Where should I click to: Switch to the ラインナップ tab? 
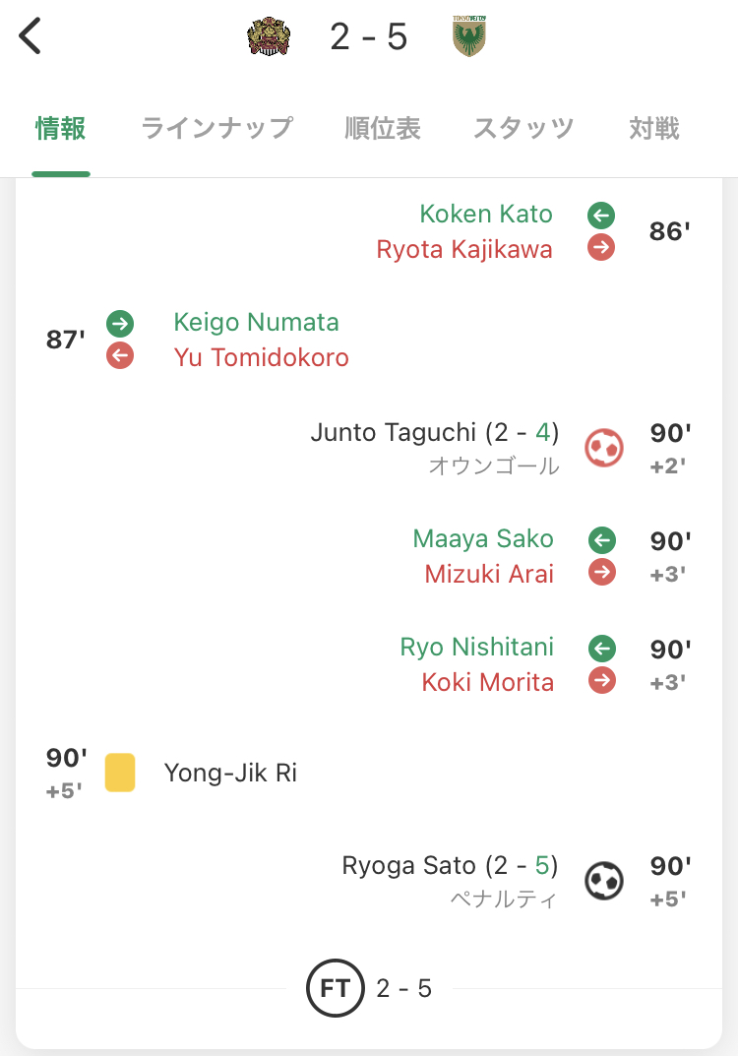[216, 128]
